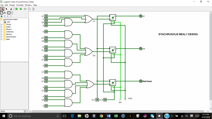Click the Windows Start button

click(3, 116)
